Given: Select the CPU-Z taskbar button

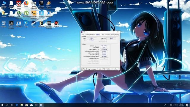Looking at the screenshot, I should pos(41,105).
